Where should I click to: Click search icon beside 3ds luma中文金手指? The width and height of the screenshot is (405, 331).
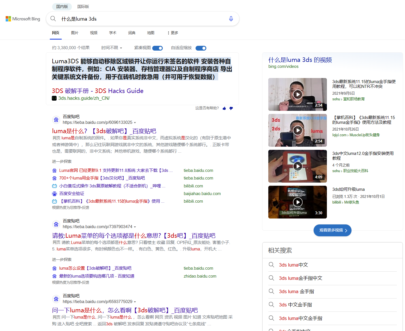[x=271, y=318]
